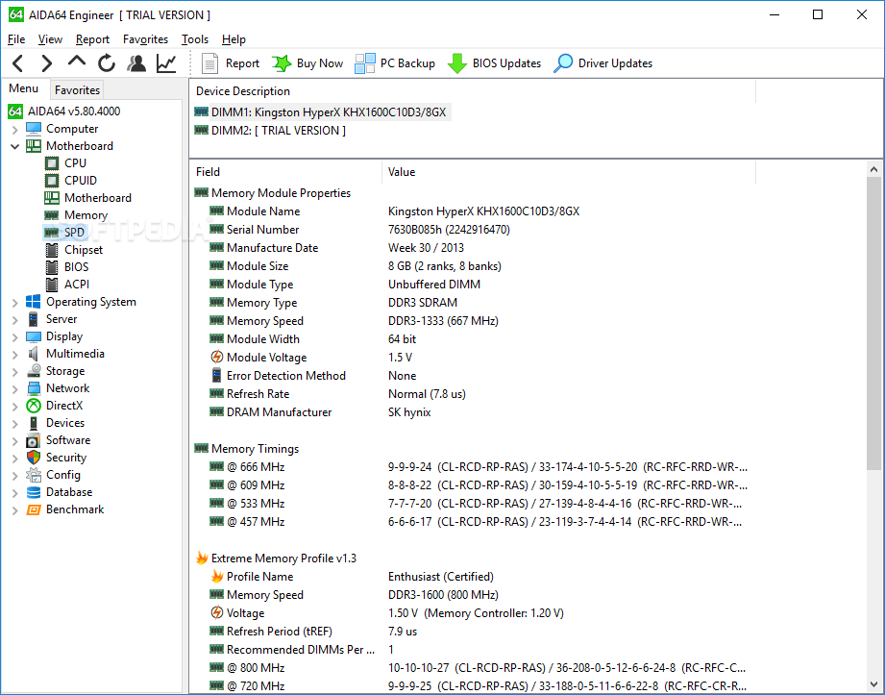
Task: Click the AIDA64 v5.80.4000 root icon
Action: (15, 112)
